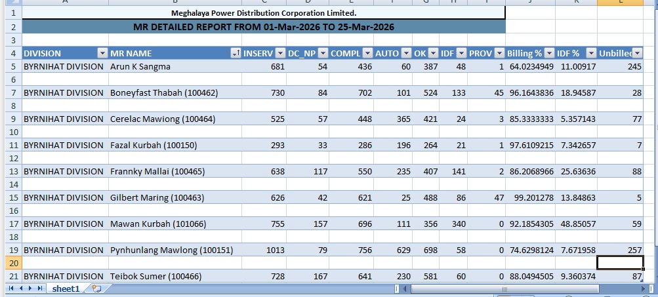Insert a new worksheet tab icon
Screen dimensions: 658x297
(96, 288)
